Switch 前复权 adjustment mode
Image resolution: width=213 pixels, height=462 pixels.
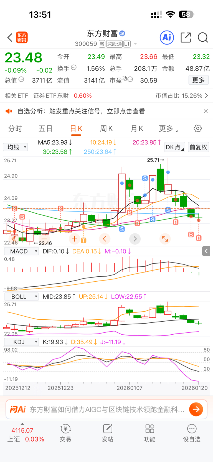(199, 147)
